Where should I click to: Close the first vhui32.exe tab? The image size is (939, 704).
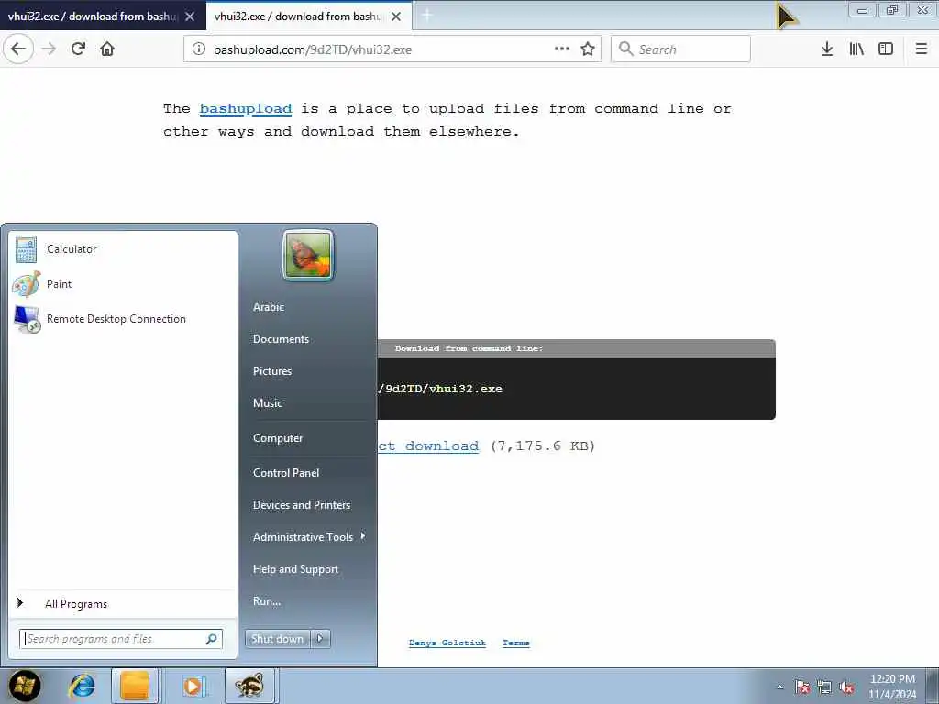tap(190, 16)
